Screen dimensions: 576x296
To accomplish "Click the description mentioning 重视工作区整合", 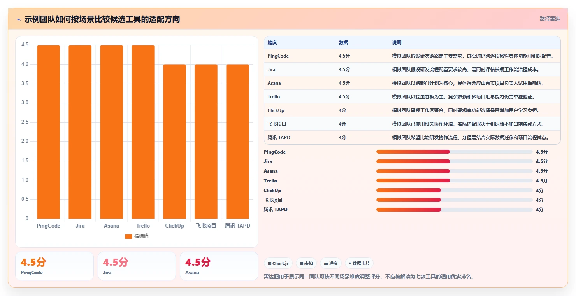I will tap(465, 110).
